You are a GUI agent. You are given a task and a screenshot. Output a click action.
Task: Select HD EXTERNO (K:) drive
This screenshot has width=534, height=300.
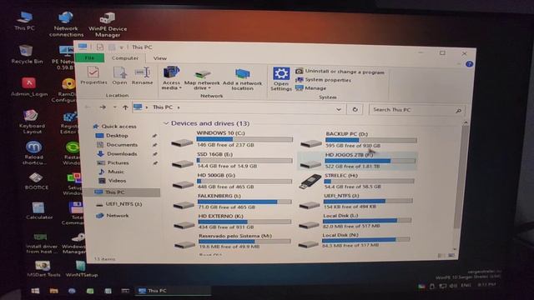click(x=232, y=222)
